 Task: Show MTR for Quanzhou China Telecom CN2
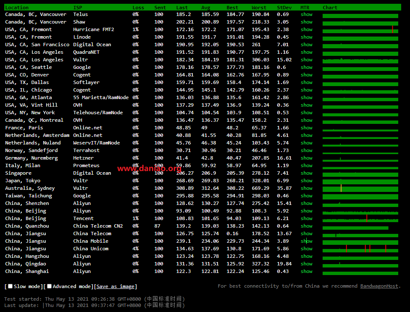click(x=307, y=227)
